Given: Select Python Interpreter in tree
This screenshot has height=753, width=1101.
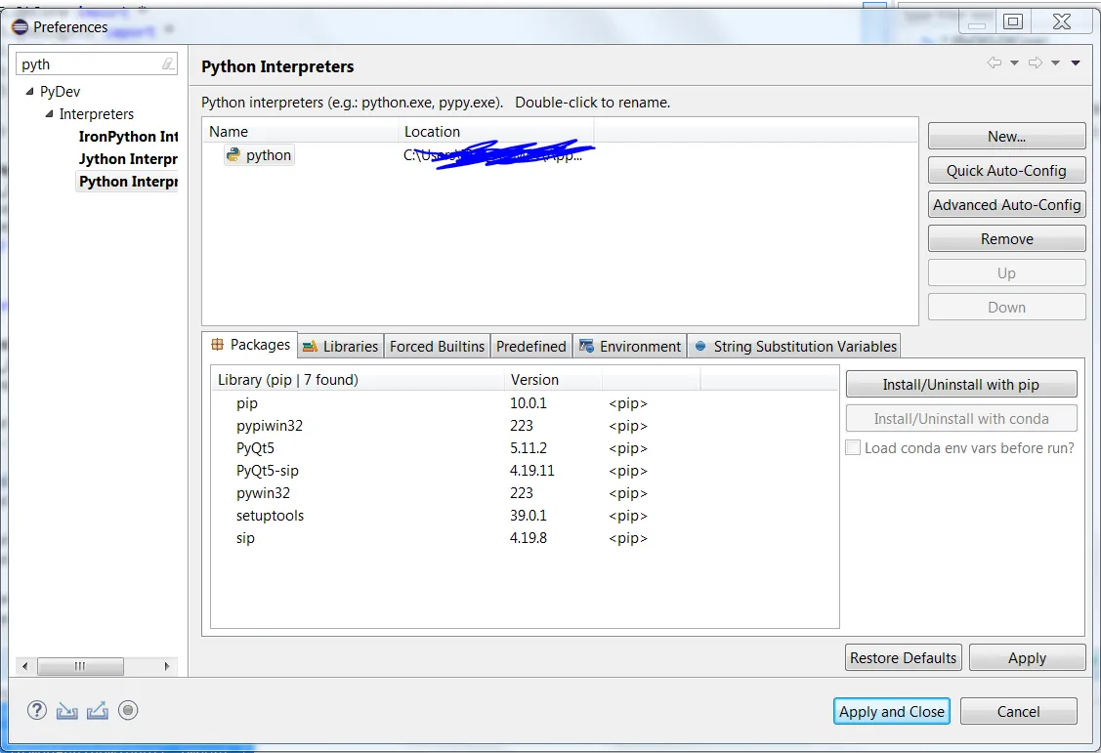Looking at the screenshot, I should pyautogui.click(x=127, y=181).
